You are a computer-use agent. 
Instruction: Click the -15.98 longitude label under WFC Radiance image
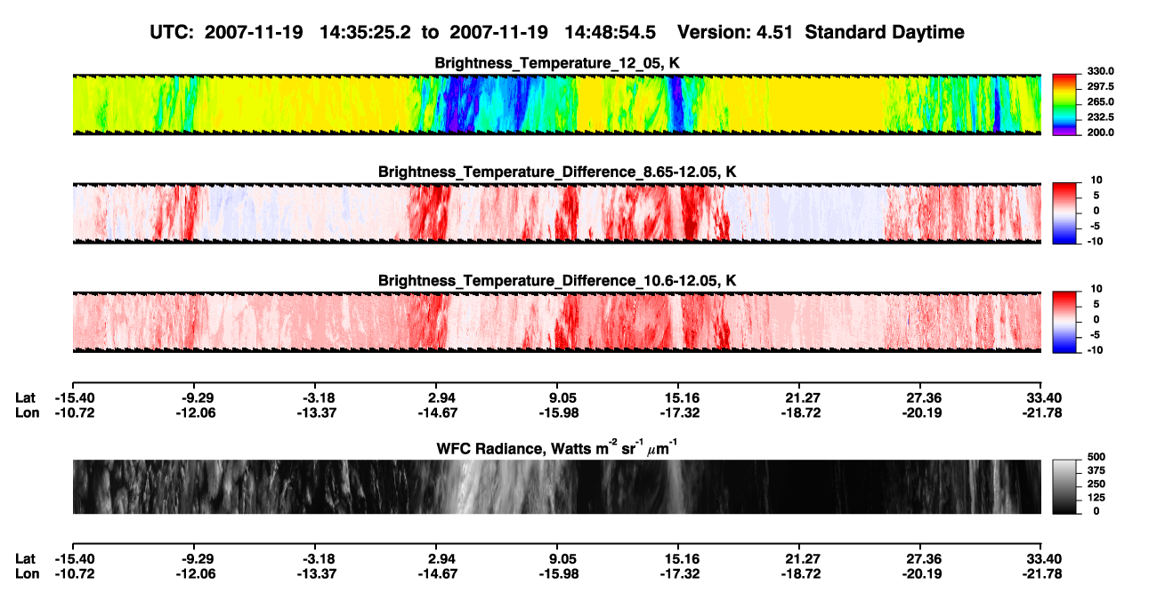click(x=557, y=573)
